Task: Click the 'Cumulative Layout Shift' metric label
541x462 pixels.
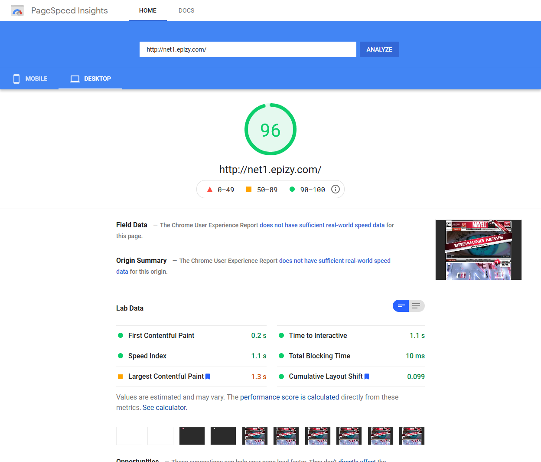Action: tap(326, 377)
